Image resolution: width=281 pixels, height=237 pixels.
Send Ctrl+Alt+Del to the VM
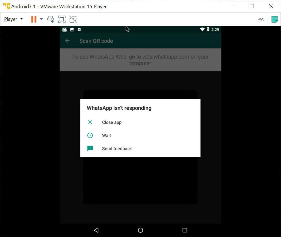point(50,19)
